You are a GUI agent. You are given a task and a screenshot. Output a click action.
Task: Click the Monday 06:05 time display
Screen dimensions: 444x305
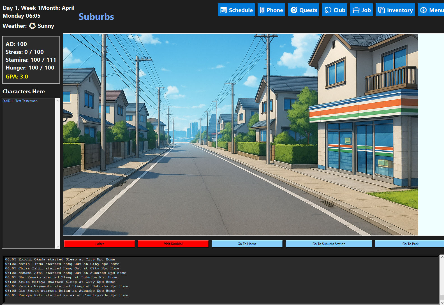coord(22,16)
